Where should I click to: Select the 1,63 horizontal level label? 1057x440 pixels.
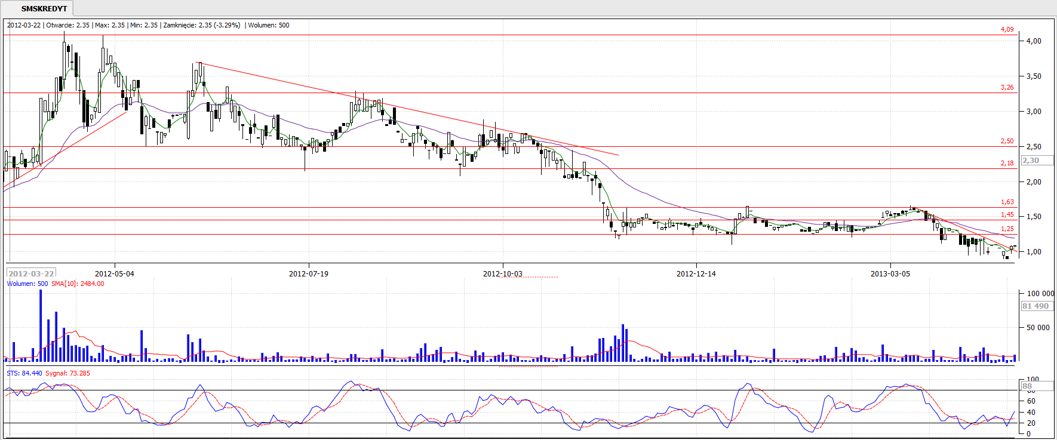point(1007,202)
